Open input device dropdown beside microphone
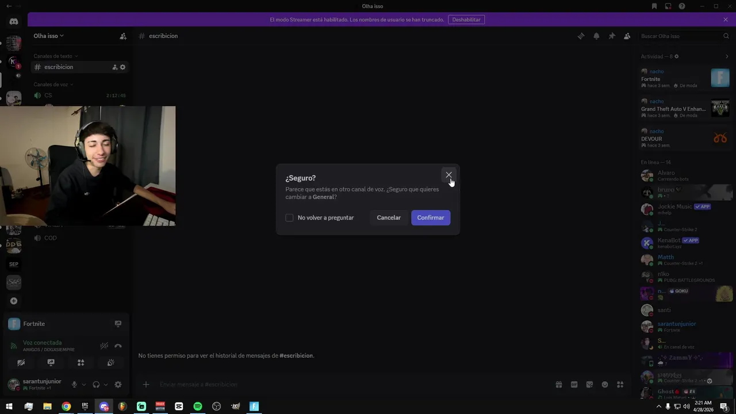 [84, 384]
